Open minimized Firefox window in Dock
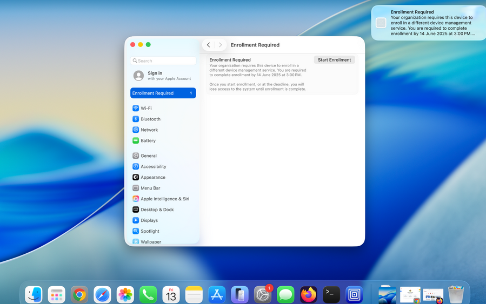The height and width of the screenshot is (304, 486). tap(433, 295)
